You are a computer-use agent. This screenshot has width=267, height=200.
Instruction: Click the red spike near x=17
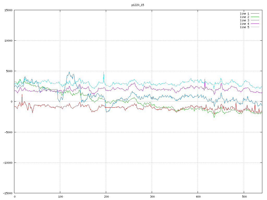pos(22,94)
